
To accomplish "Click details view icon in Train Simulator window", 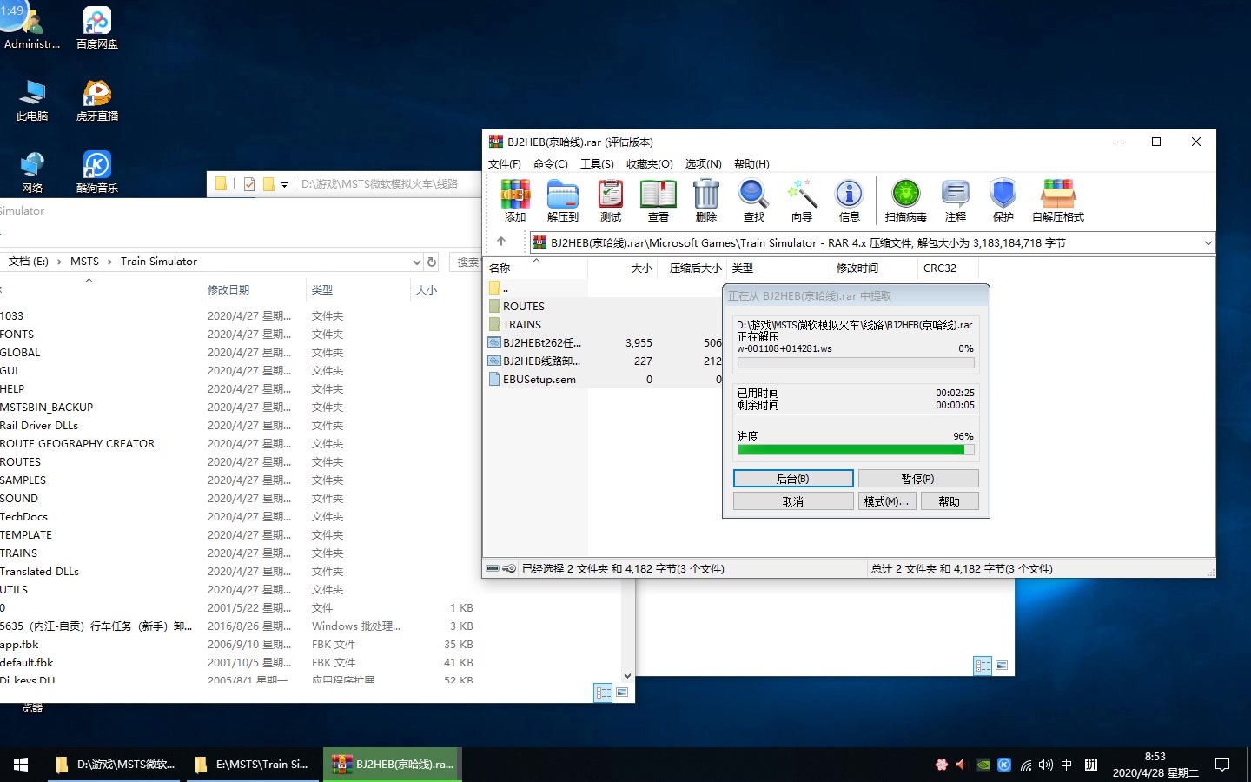I will [604, 693].
